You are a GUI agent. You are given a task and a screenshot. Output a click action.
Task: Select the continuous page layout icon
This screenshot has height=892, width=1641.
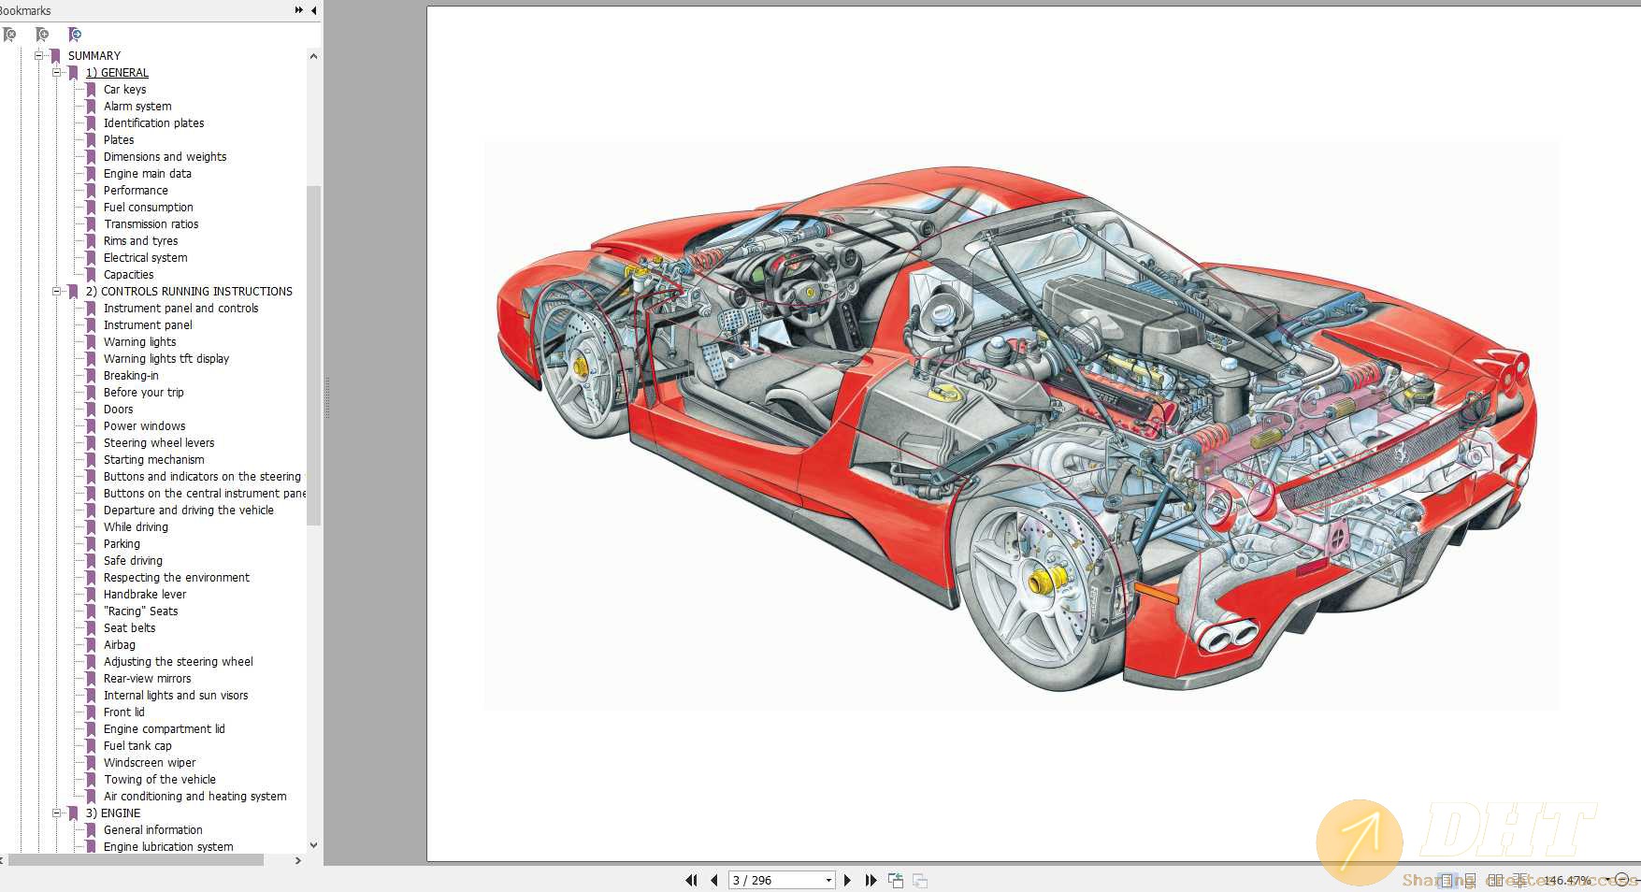1470,880
